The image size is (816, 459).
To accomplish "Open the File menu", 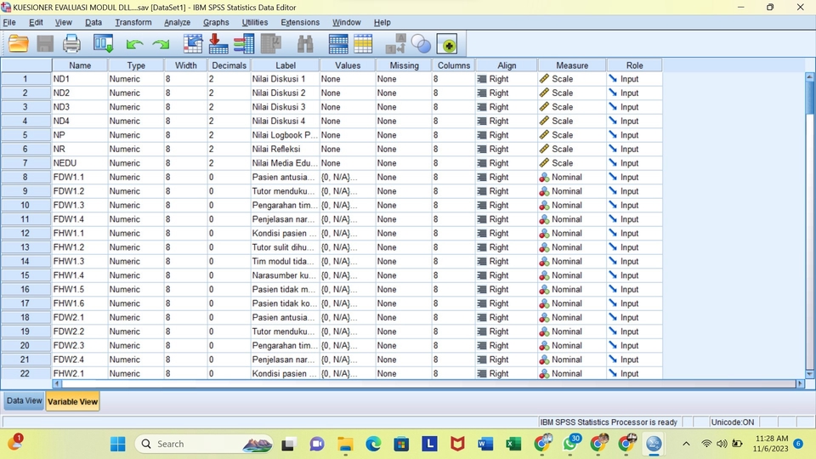I will pos(9,22).
